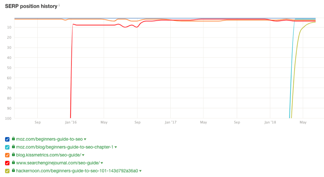Uncheck the hackernoon.com series checkbox
The image size is (324, 177).
tap(7, 171)
